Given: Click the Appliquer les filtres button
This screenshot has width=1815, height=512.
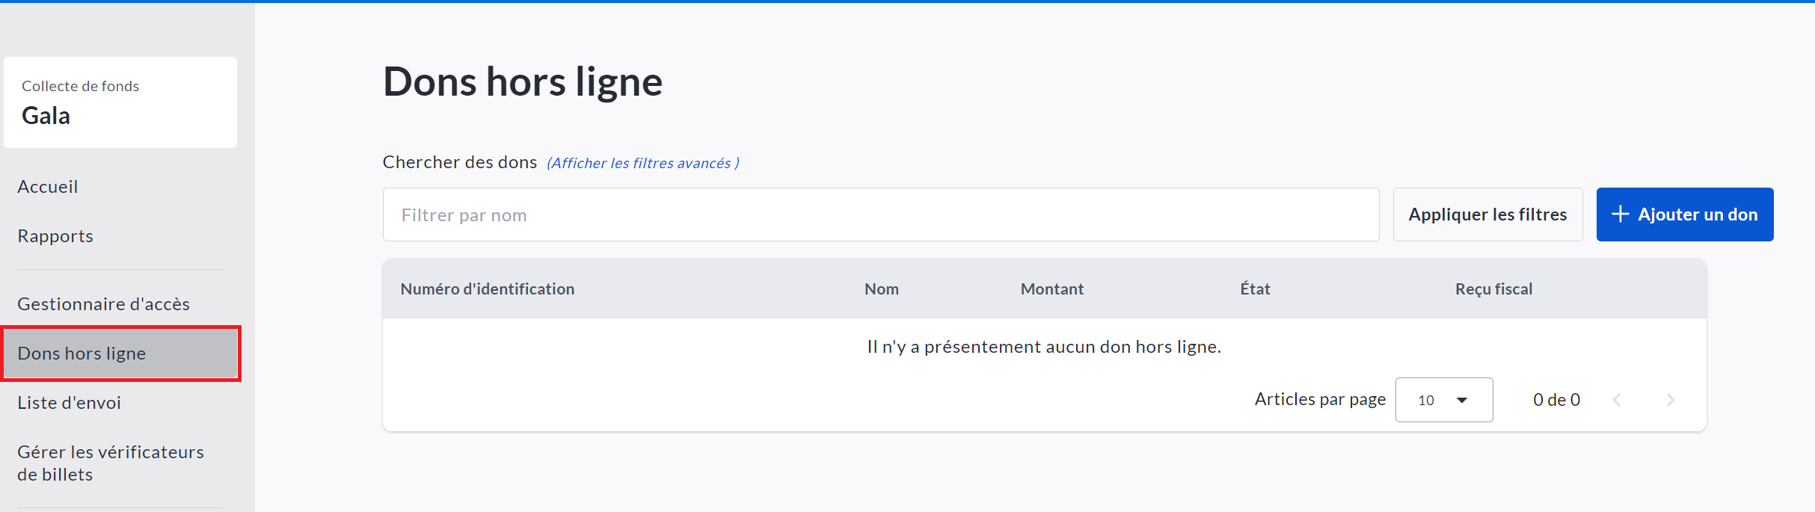Looking at the screenshot, I should click(1487, 215).
